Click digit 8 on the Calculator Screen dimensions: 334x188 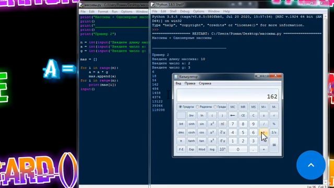coord(243,124)
